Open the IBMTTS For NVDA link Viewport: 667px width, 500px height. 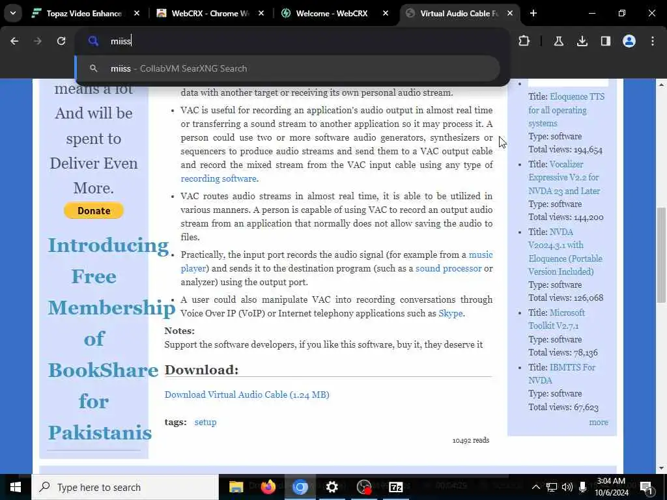(x=561, y=374)
